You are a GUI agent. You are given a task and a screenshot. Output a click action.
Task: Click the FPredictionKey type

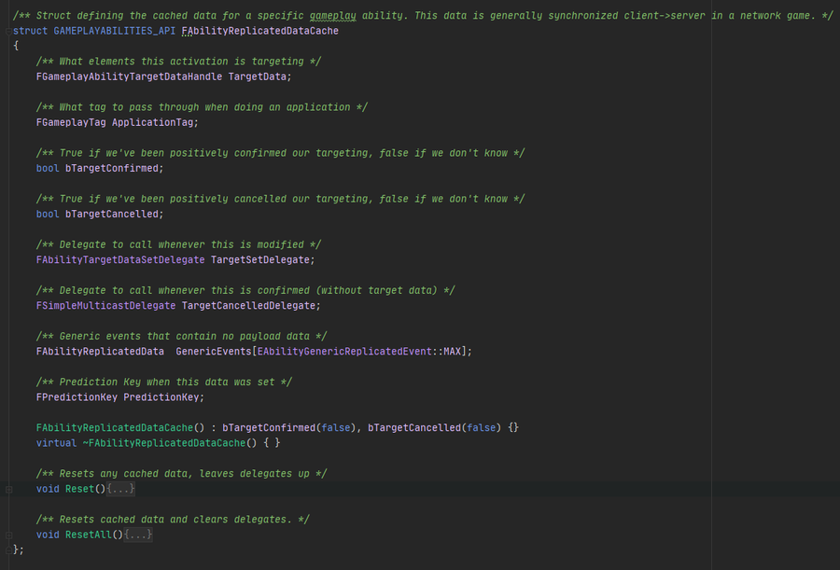tap(77, 397)
